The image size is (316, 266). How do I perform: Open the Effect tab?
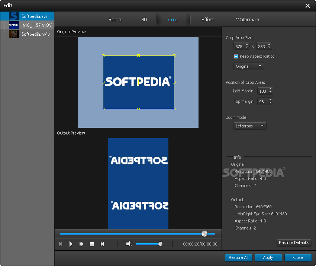point(207,20)
